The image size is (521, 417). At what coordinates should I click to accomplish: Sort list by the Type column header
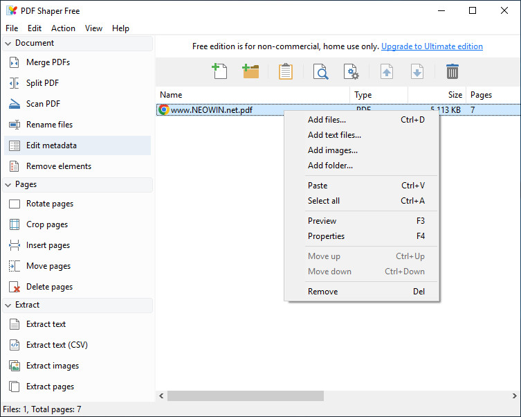point(378,95)
